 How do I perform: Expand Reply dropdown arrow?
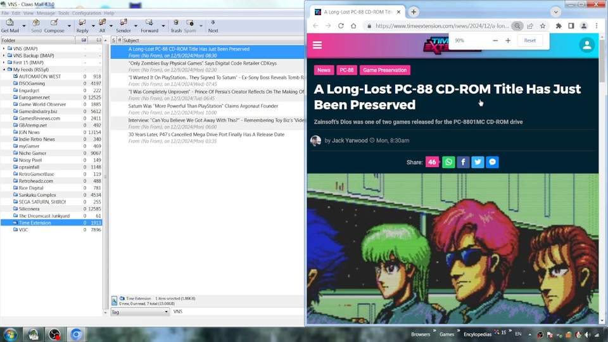[93, 26]
